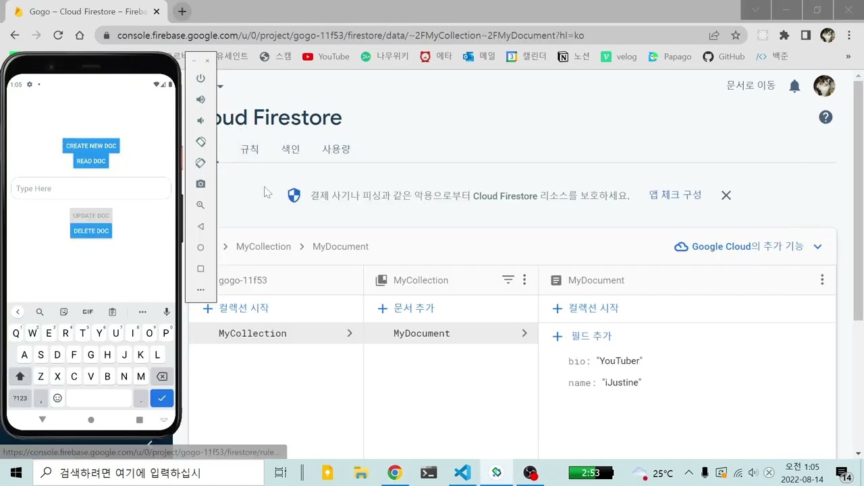The image size is (864, 486).
Task: Open keyboard toolbar more options dots
Action: tap(142, 312)
